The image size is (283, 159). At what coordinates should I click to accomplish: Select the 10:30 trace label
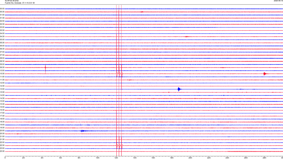(x=2, y=74)
